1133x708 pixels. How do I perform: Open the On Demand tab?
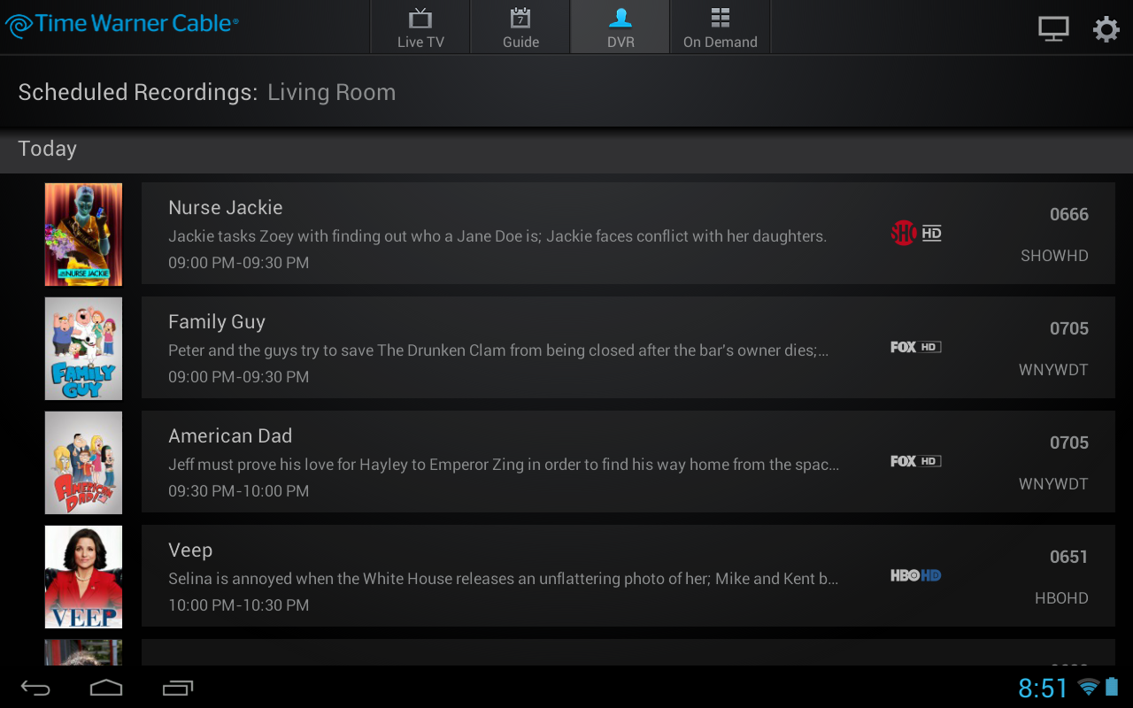(721, 27)
